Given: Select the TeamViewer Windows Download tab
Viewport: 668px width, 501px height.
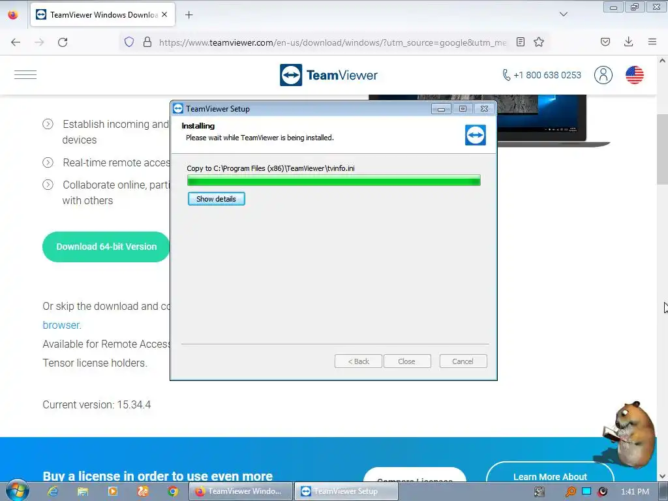Looking at the screenshot, I should [102, 14].
